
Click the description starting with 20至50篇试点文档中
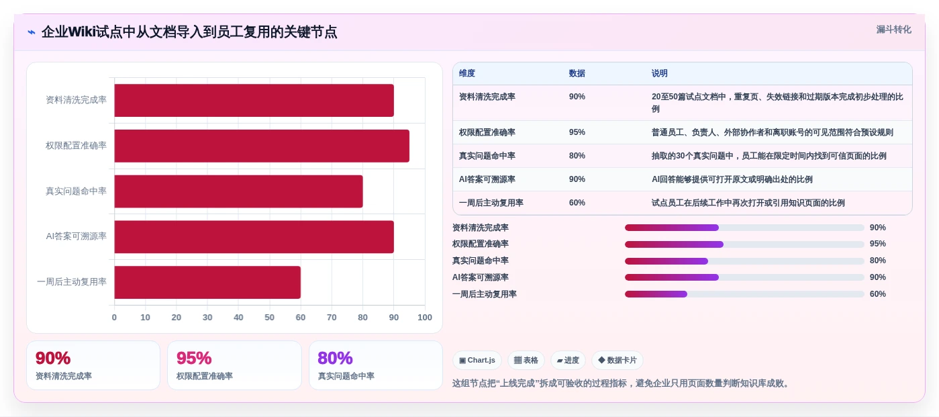(x=777, y=103)
